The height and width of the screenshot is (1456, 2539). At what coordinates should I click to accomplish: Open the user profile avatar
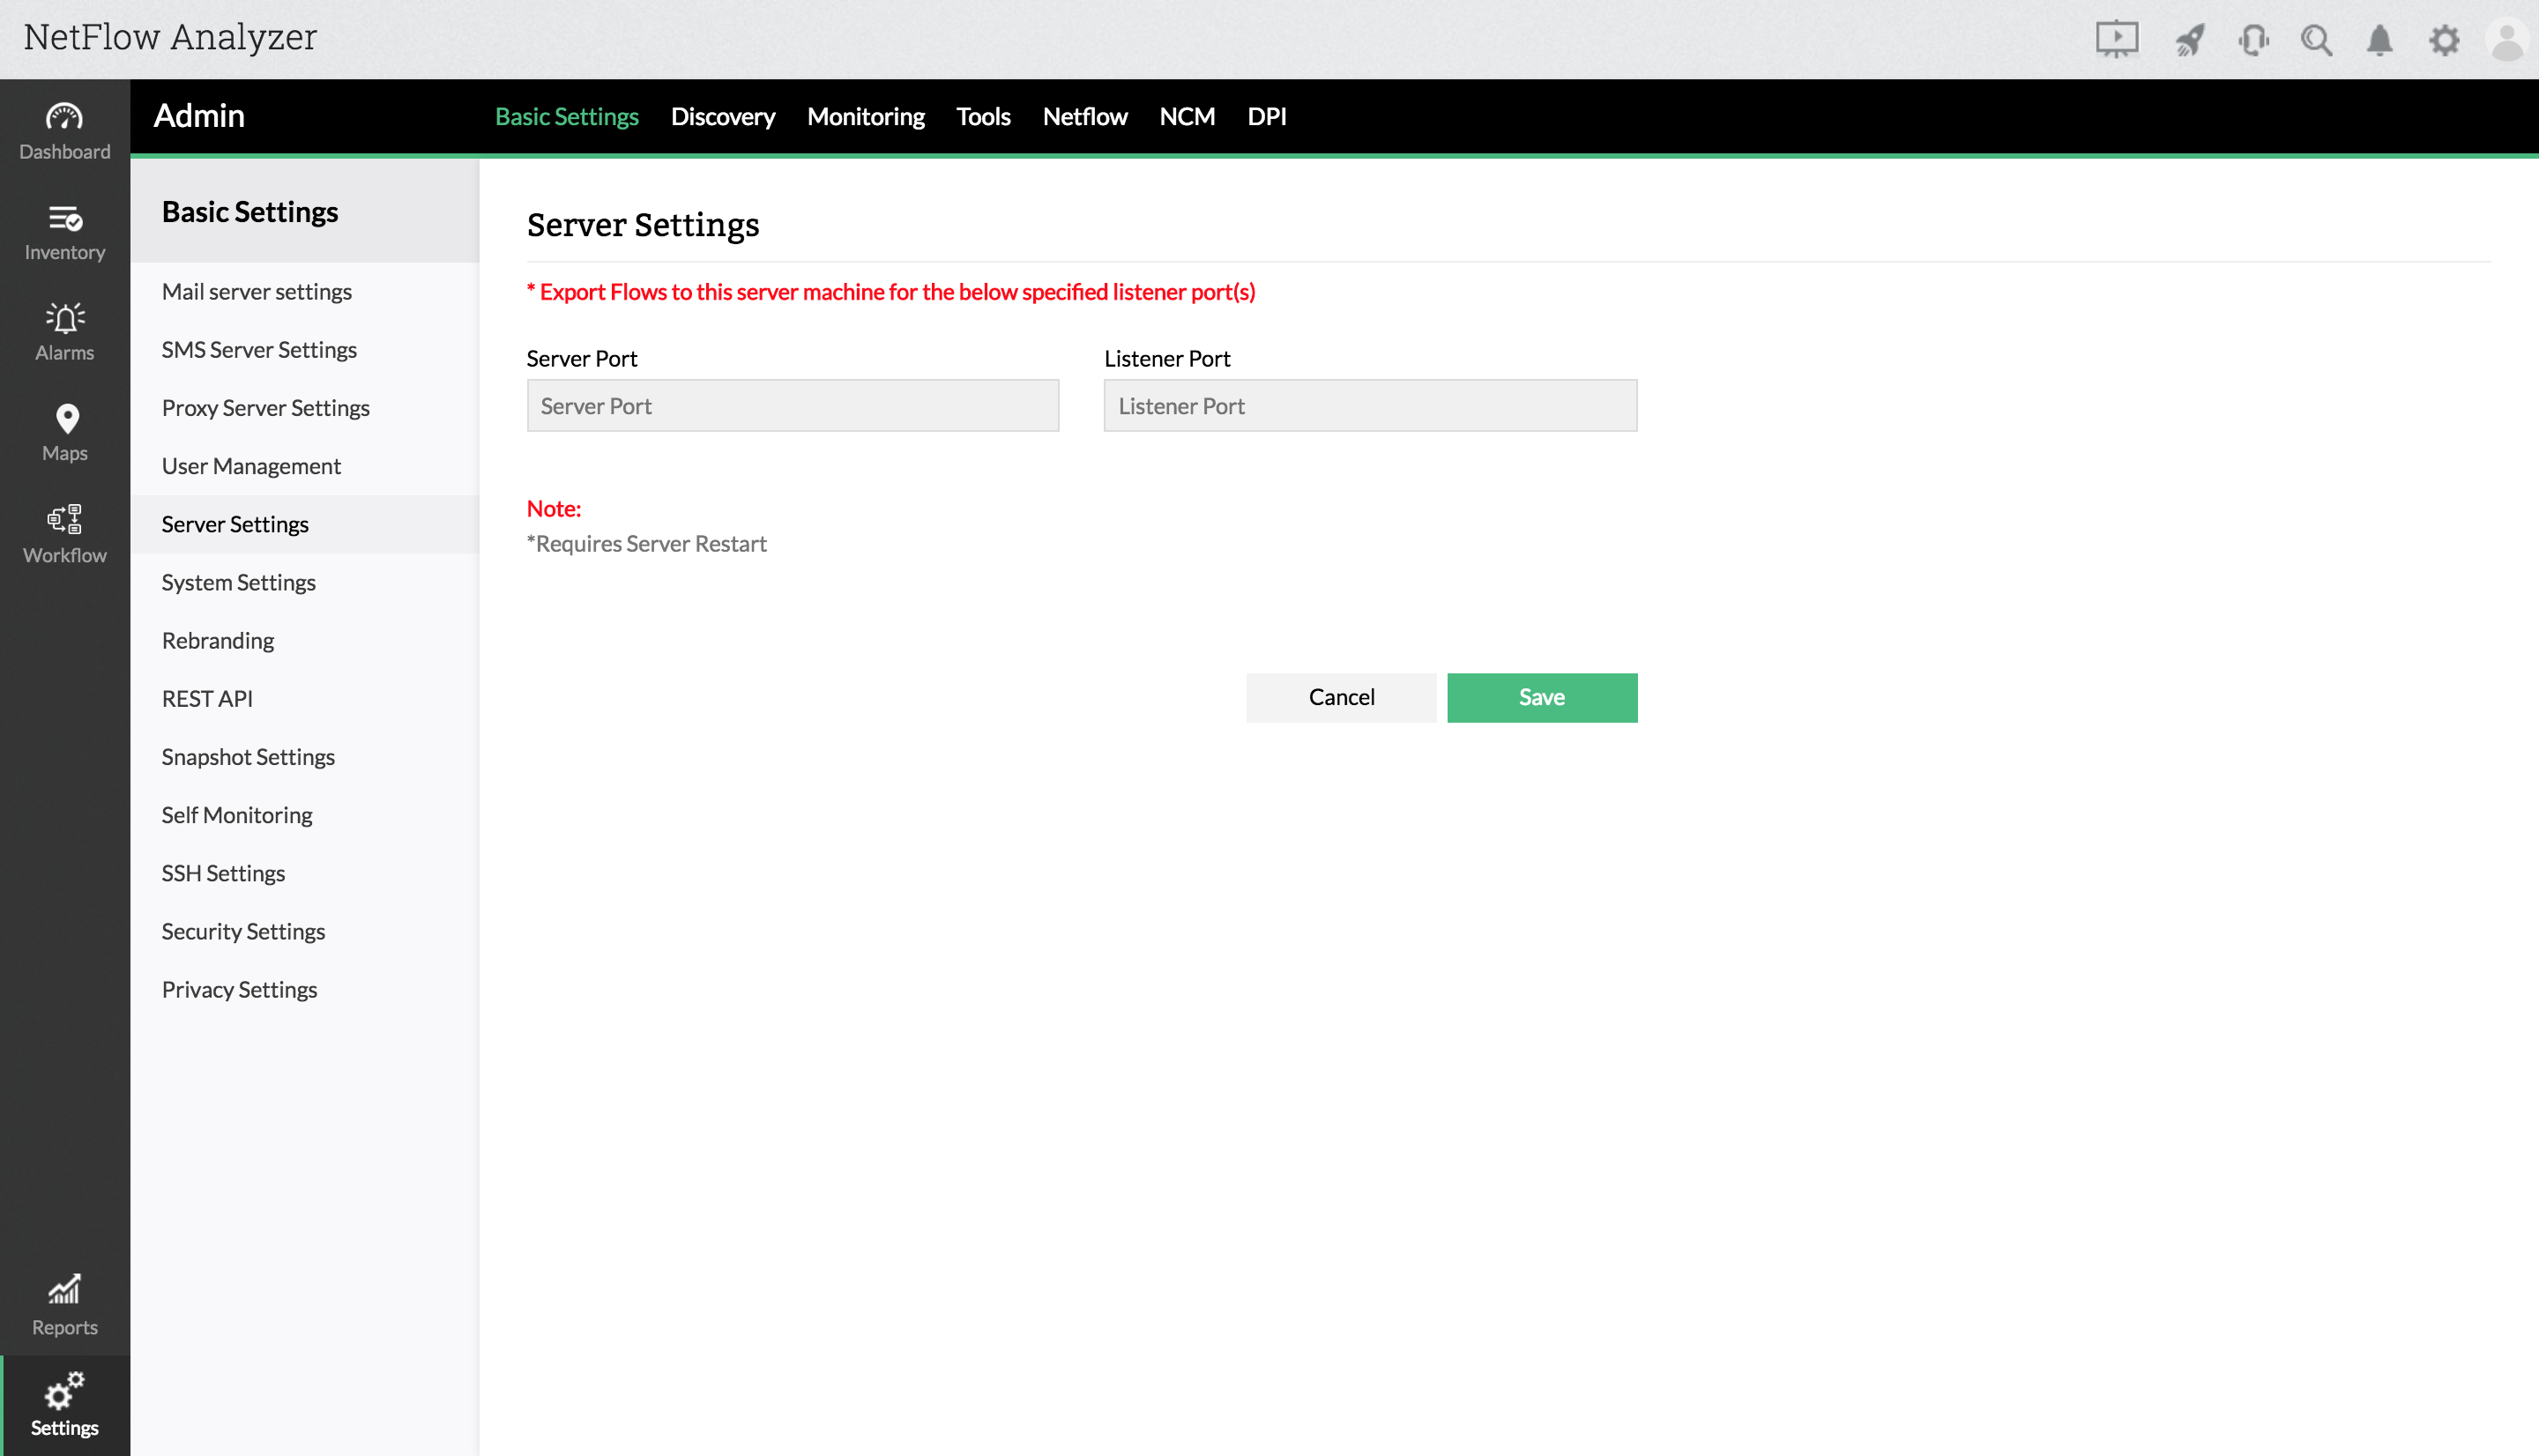tap(2506, 40)
